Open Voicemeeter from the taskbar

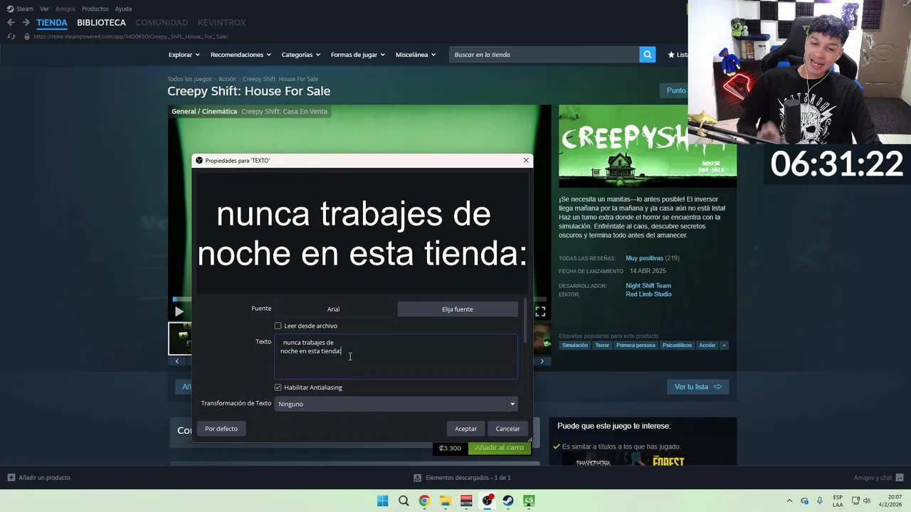point(466,501)
